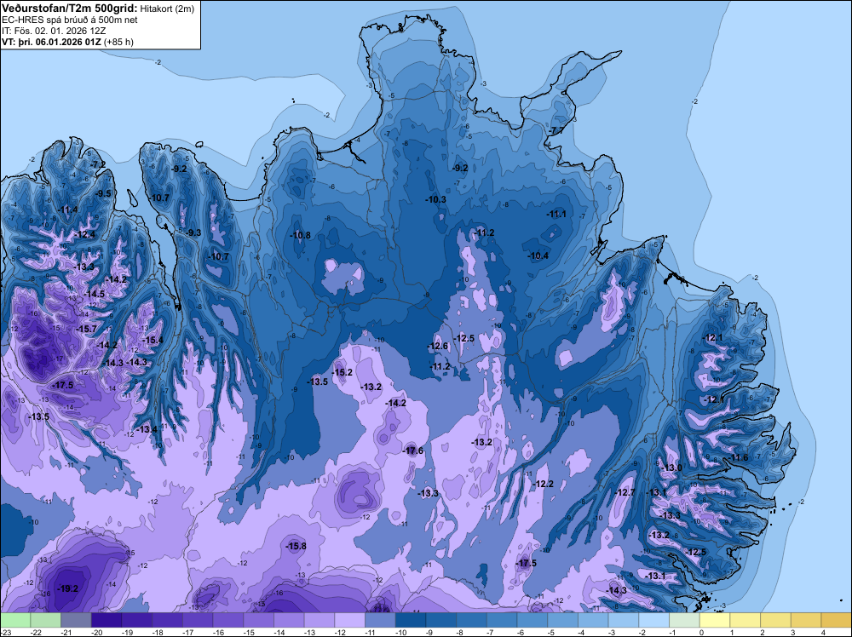Click the -12.4 temperature value
The height and width of the screenshot is (637, 852).
[x=86, y=234]
